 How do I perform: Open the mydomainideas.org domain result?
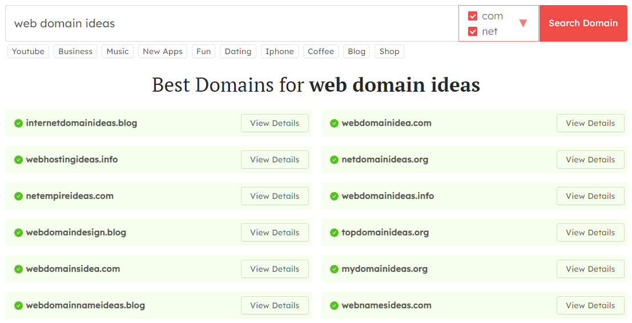385,269
